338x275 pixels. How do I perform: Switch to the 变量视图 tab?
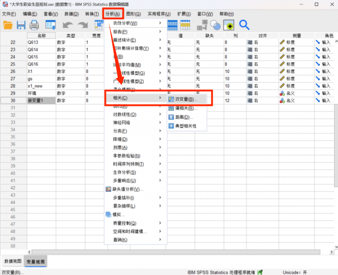(x=36, y=261)
